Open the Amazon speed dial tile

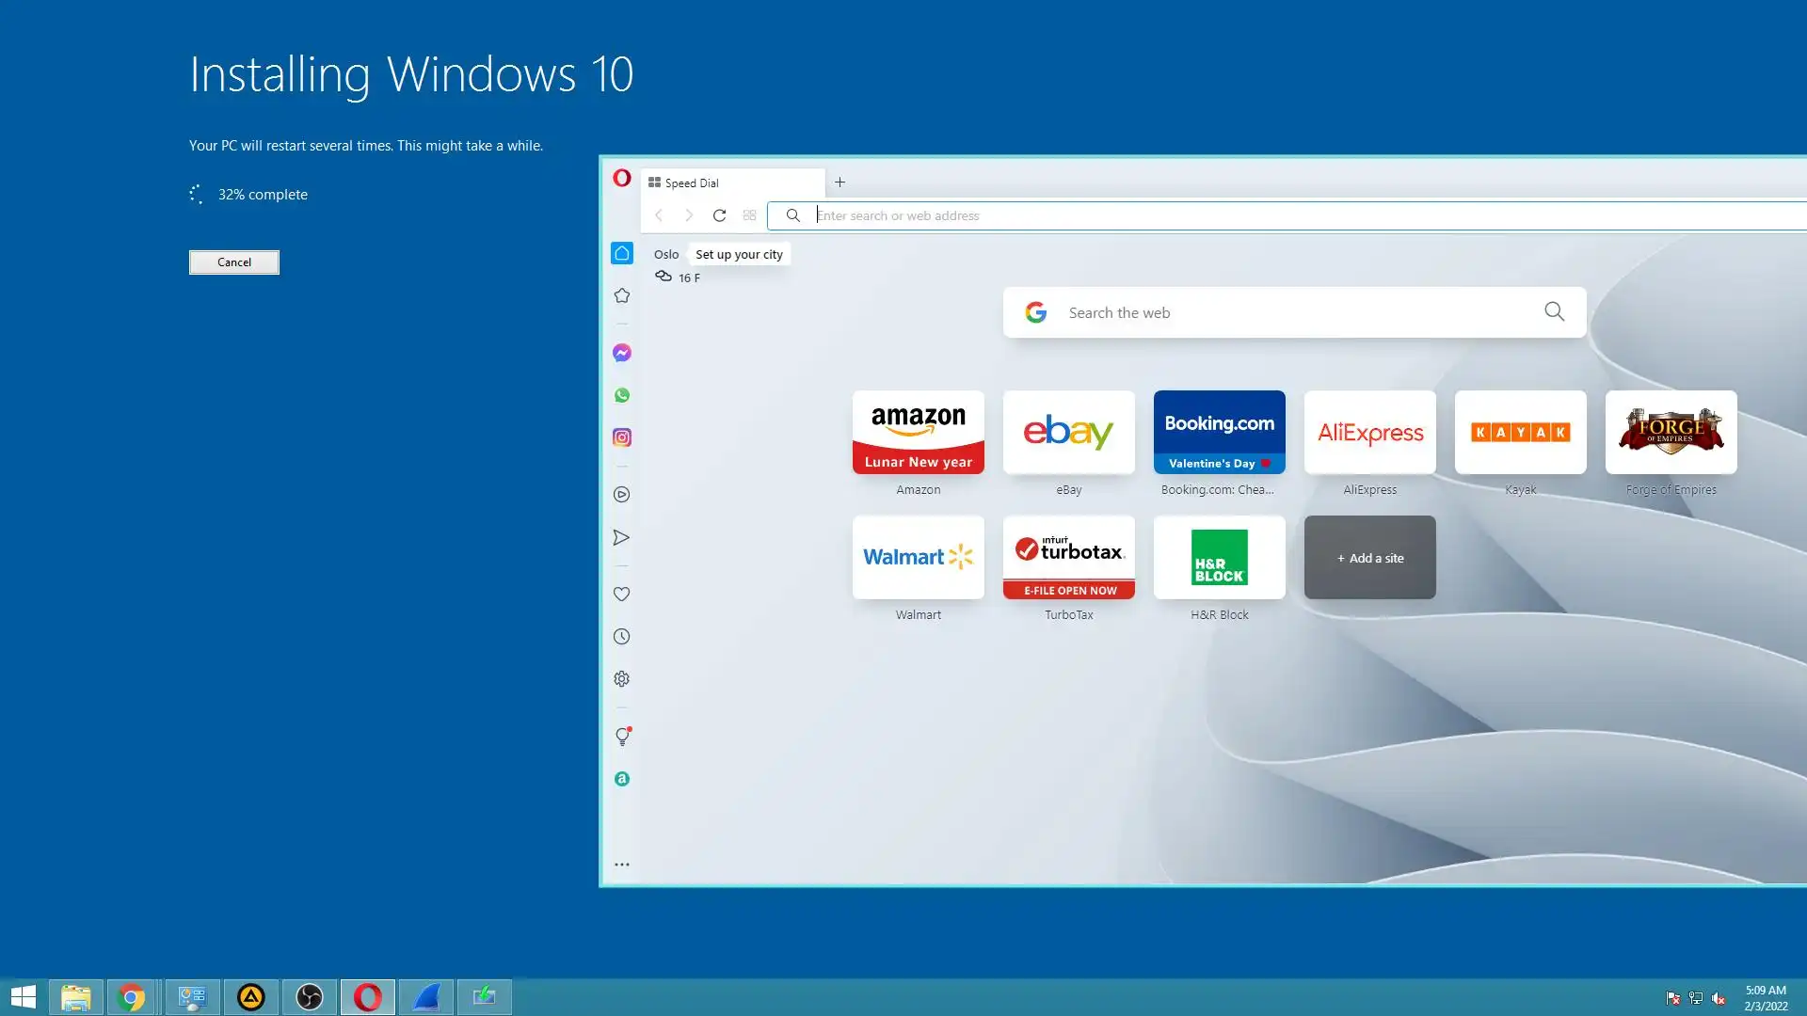[x=919, y=433]
